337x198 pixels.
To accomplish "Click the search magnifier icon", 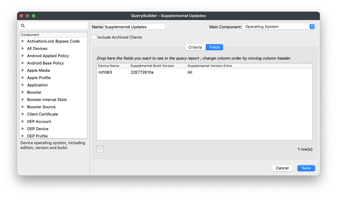I will click(23, 26).
